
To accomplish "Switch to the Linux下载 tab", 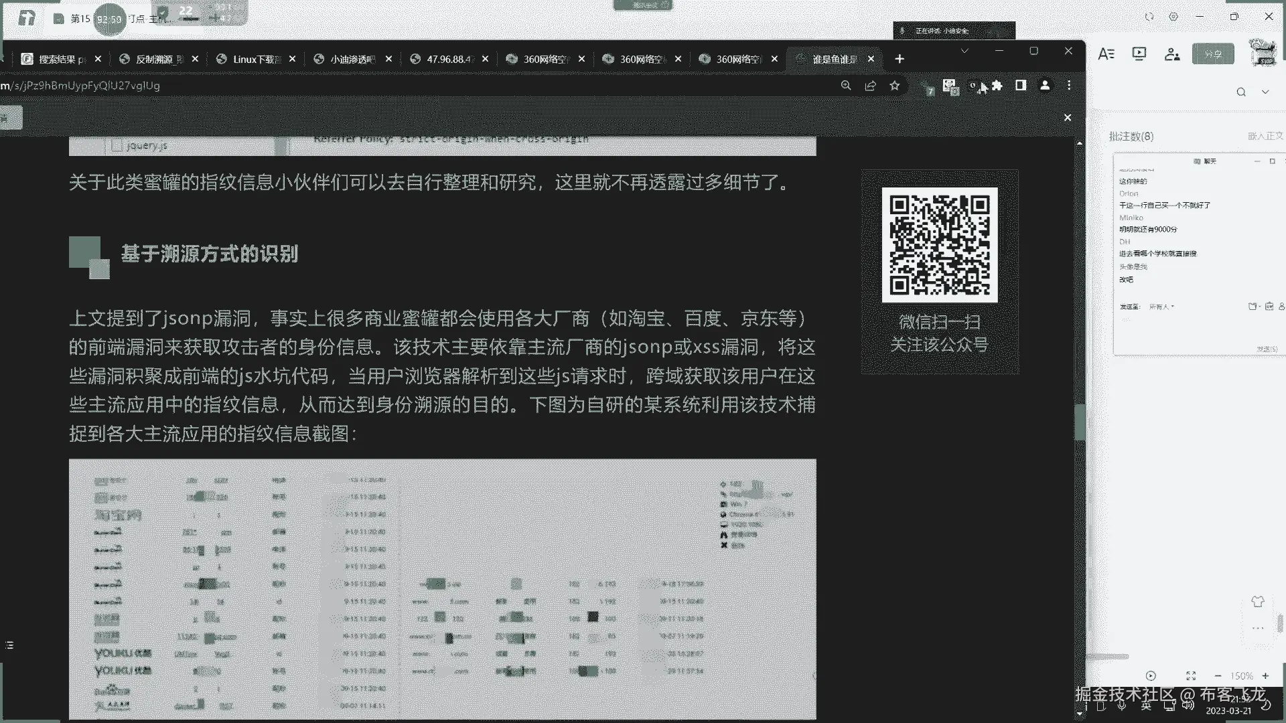I will click(256, 59).
